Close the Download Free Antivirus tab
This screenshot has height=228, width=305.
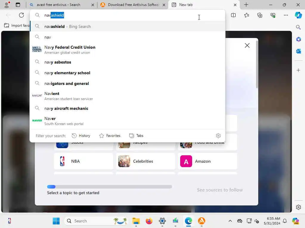164,5
